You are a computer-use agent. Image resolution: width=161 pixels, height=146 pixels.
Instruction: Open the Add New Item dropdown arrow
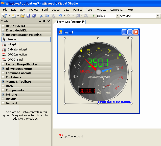click(18, 16)
